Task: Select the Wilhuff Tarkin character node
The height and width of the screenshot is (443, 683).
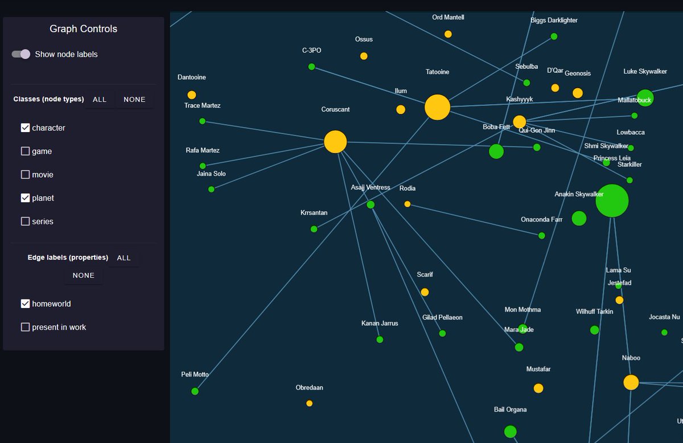Action: click(x=595, y=330)
